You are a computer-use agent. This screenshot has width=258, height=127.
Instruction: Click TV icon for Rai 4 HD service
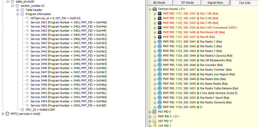pos(160,28)
